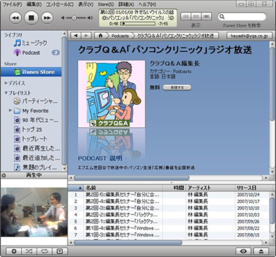Go to the store home icon
Viewport: 276px width, 257px height.
100,35
